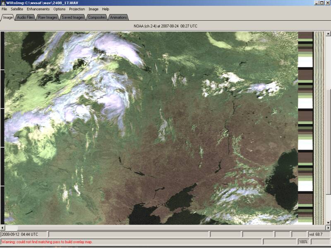Close the WXtoImg window
The image size is (331, 248).
[327, 3]
